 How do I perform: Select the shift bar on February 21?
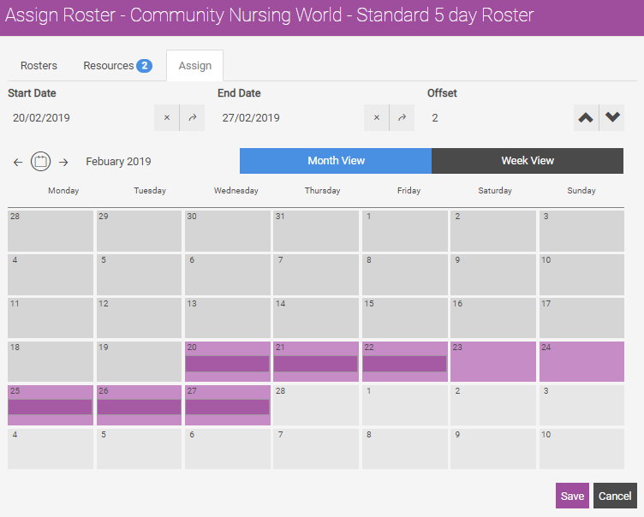(x=315, y=364)
